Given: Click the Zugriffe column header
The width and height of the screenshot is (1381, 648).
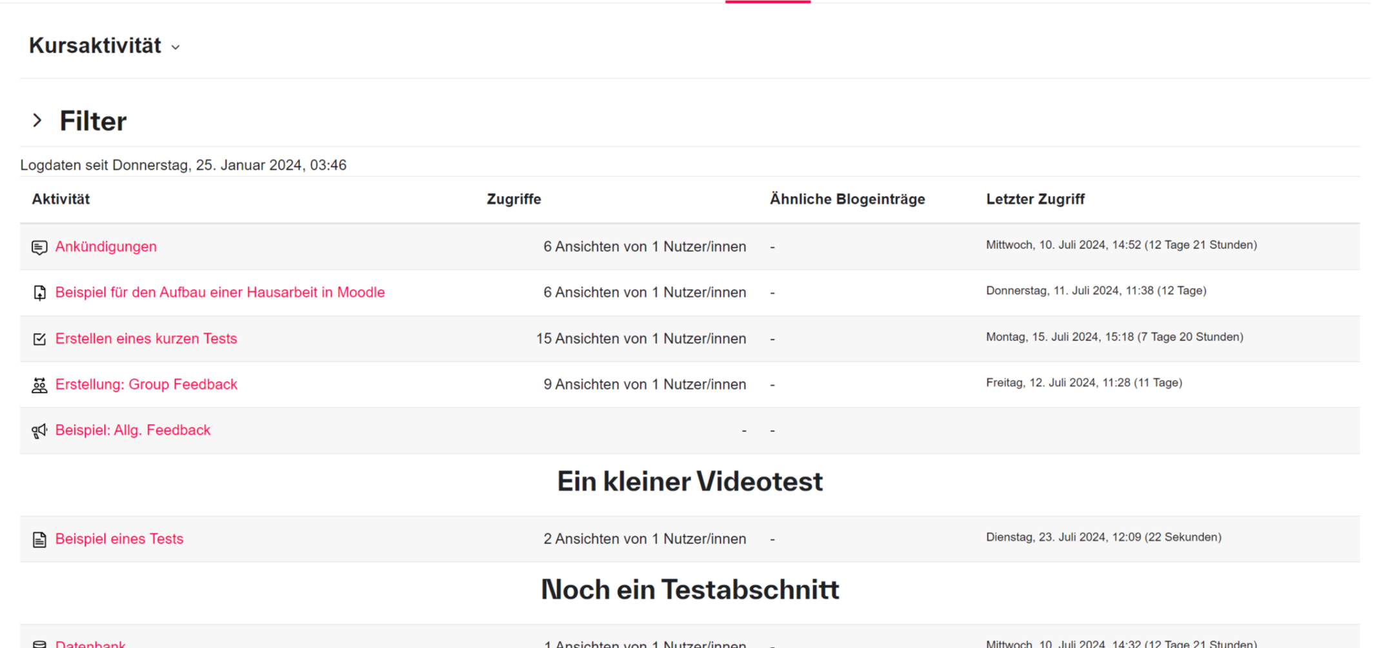Looking at the screenshot, I should coord(514,199).
